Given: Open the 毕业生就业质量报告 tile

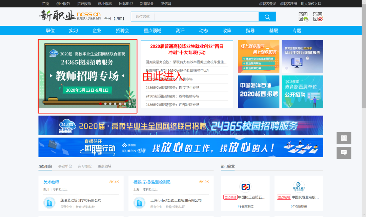Looking at the screenshot, I should click(303, 56).
